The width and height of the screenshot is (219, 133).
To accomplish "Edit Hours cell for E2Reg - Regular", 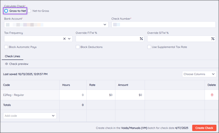I will coord(73,95).
